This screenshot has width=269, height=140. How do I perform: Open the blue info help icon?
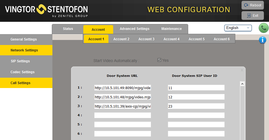click(x=262, y=40)
